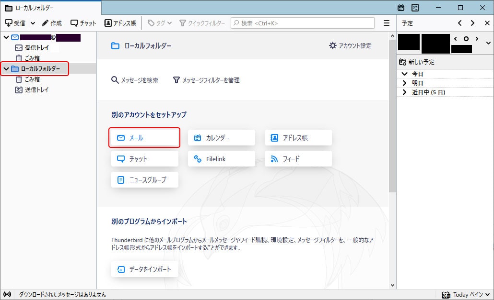The width and height of the screenshot is (494, 300).
Task: Click the メール account setup button
Action: pos(144,138)
